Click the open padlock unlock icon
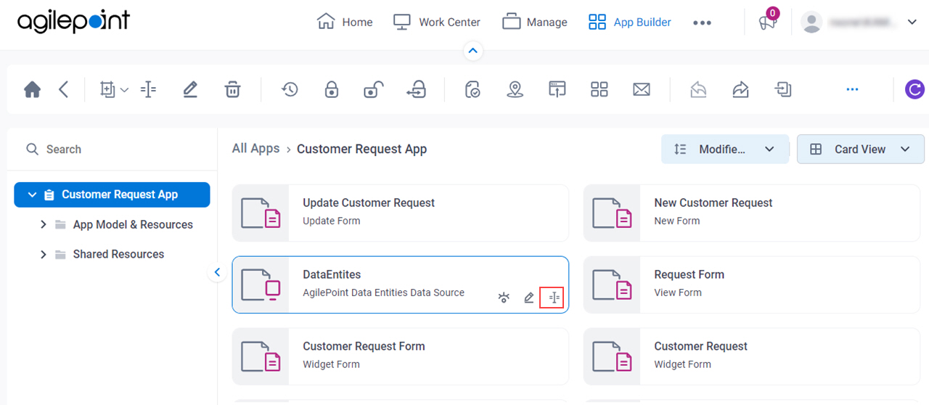 point(373,89)
